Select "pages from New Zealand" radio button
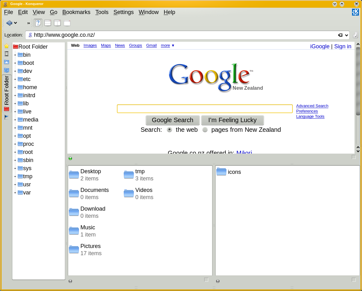The width and height of the screenshot is (362, 291). (x=205, y=130)
